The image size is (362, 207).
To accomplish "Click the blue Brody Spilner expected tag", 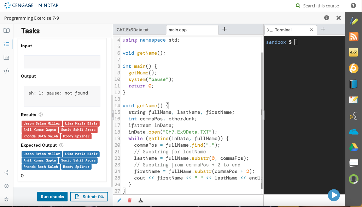I will pos(76,167).
